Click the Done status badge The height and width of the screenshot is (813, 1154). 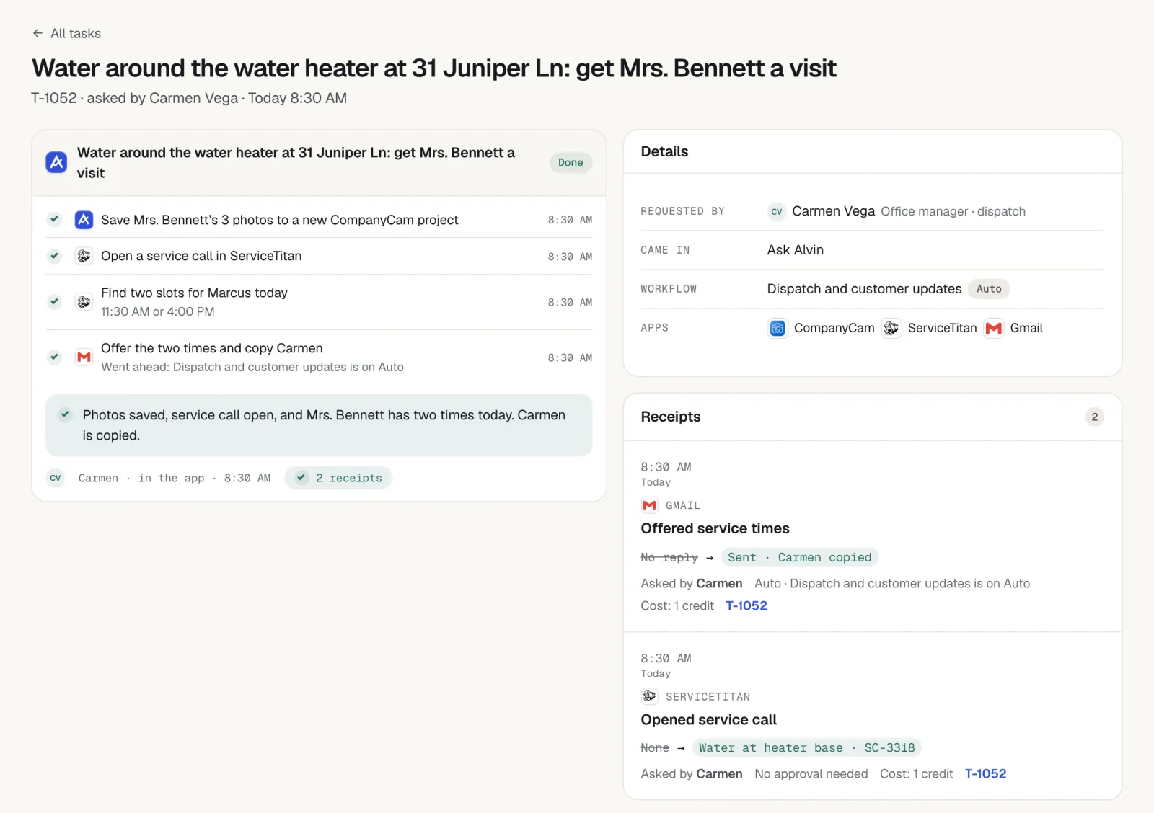571,163
